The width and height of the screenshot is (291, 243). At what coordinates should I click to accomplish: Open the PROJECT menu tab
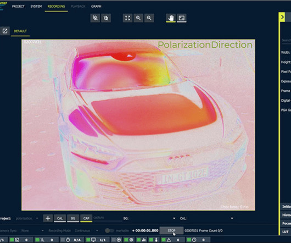[18, 6]
